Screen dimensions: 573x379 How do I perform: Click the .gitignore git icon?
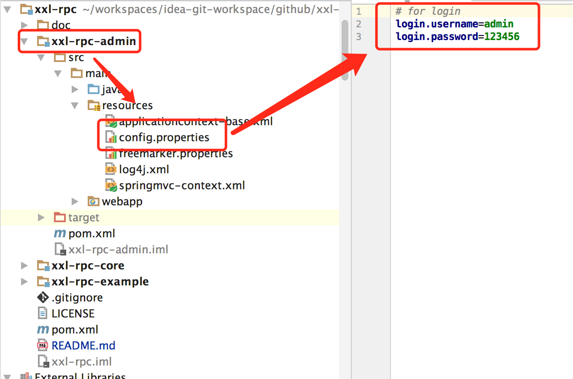(43, 298)
